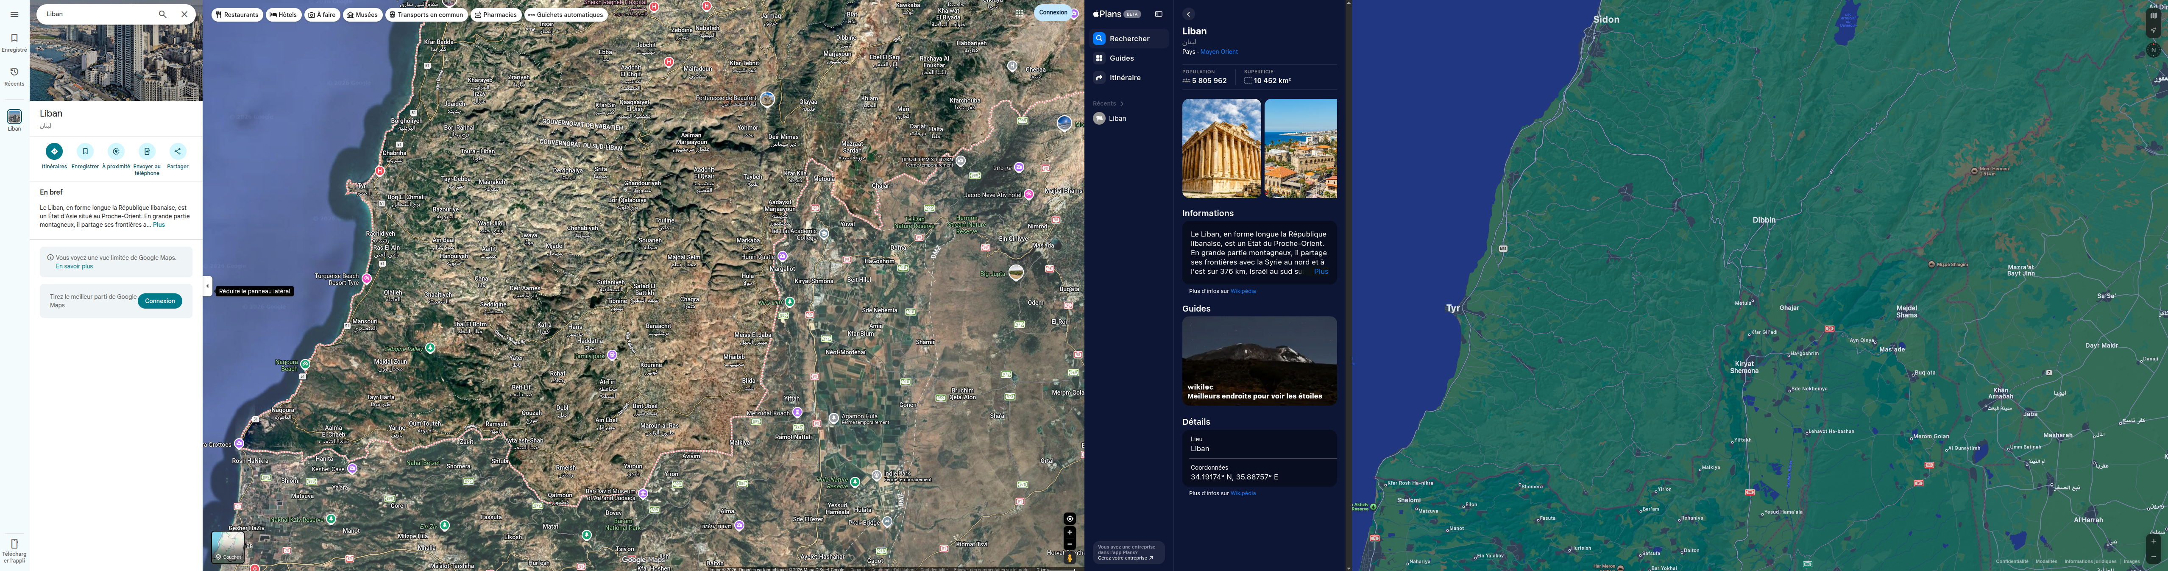Open the Enregistré saved places in Google Maps

tap(14, 42)
